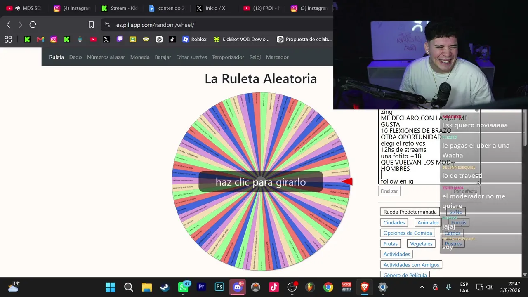Reload the piliapp wheel page
528x297 pixels.
(33, 25)
